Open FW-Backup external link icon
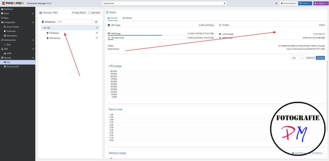329x161 pixels. pos(97,33)
